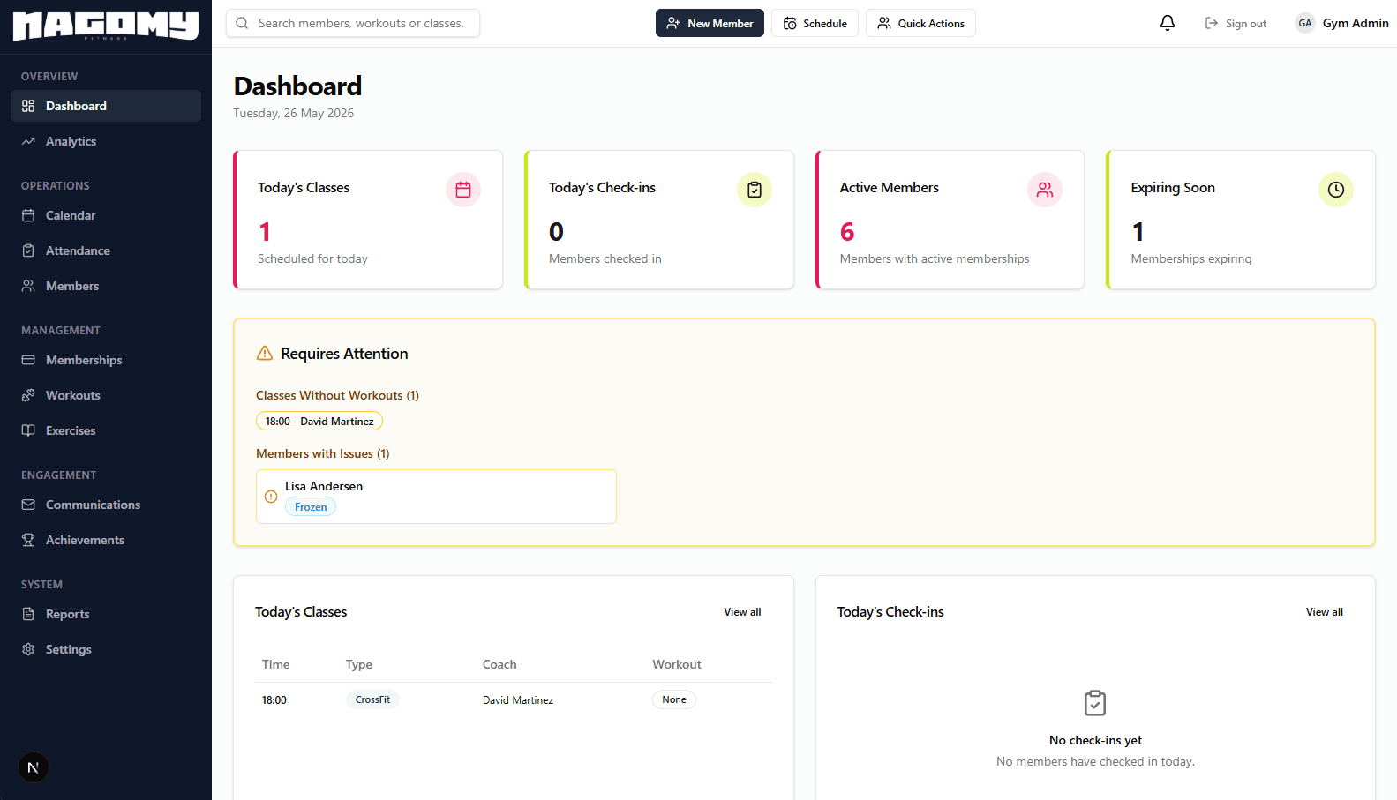Click the magnifier icon in search bar
The height and width of the screenshot is (800, 1397).
click(x=242, y=23)
